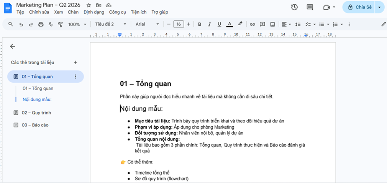The image size is (387, 183).
Task: Expand bulleted list style options
Action: click(x=328, y=25)
